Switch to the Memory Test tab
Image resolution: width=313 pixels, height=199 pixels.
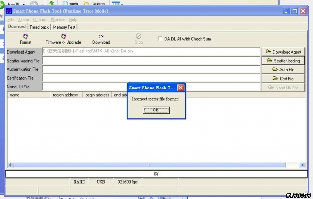[64, 27]
